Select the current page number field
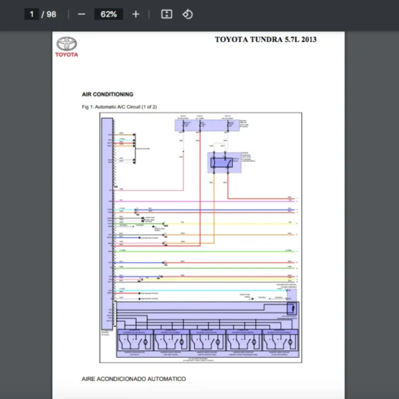The width and height of the screenshot is (399, 399). (31, 14)
